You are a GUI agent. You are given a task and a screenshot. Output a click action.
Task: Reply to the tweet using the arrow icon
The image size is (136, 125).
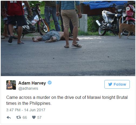tap(9, 117)
